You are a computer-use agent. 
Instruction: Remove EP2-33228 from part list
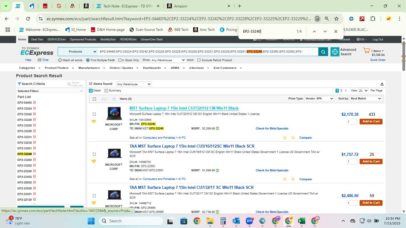tap(34, 120)
